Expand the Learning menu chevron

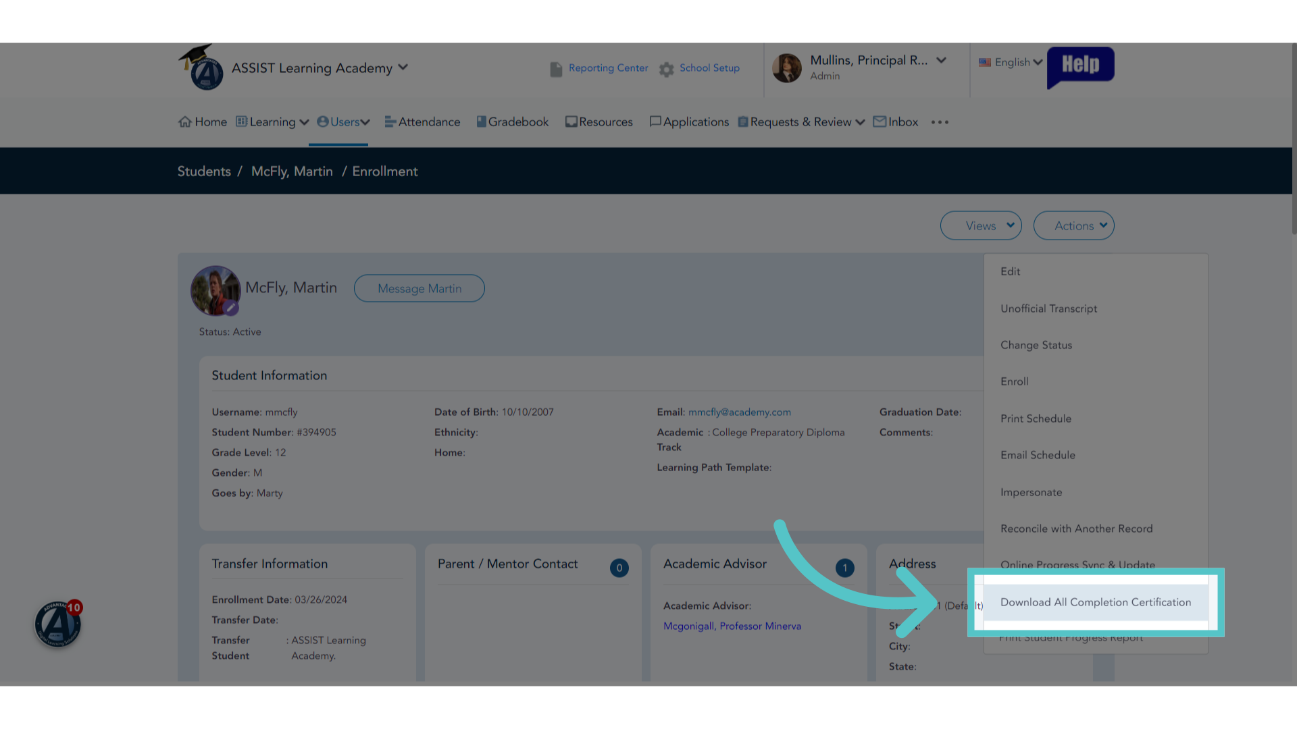[304, 123]
